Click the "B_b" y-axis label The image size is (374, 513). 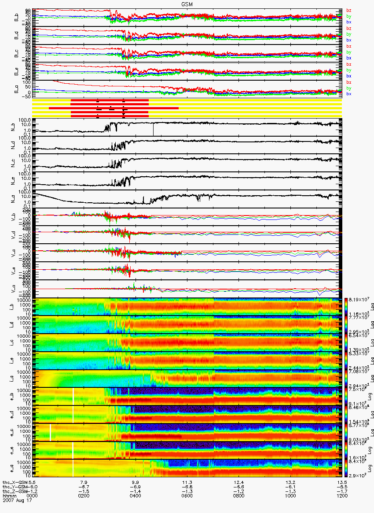click(16, 18)
